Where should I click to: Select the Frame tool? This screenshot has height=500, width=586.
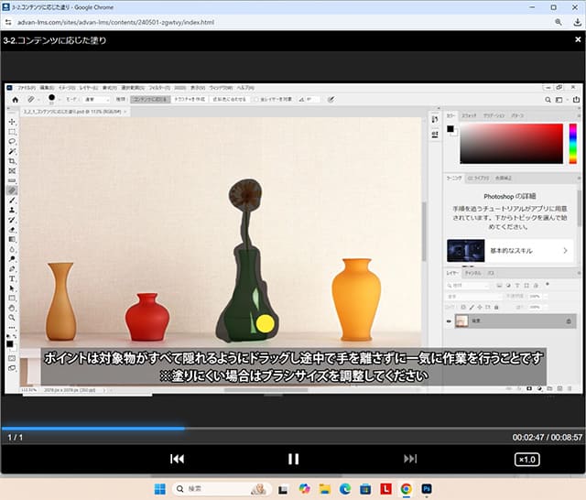coord(12,170)
